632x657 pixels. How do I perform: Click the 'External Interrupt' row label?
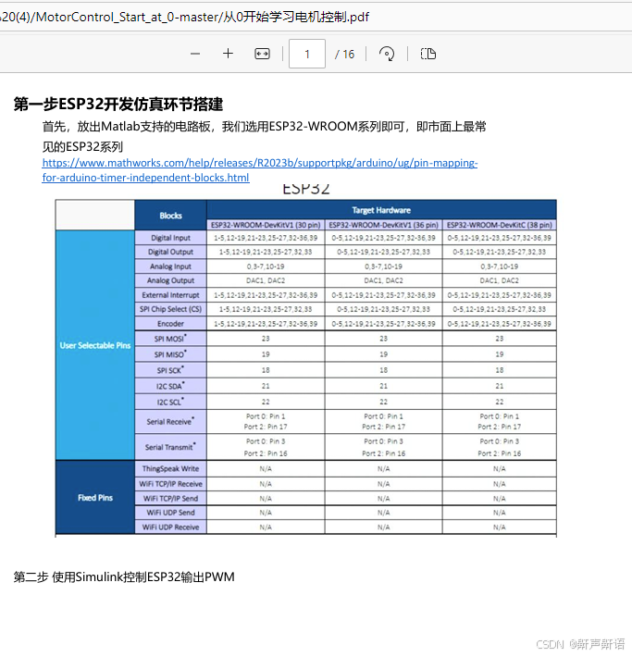(170, 295)
